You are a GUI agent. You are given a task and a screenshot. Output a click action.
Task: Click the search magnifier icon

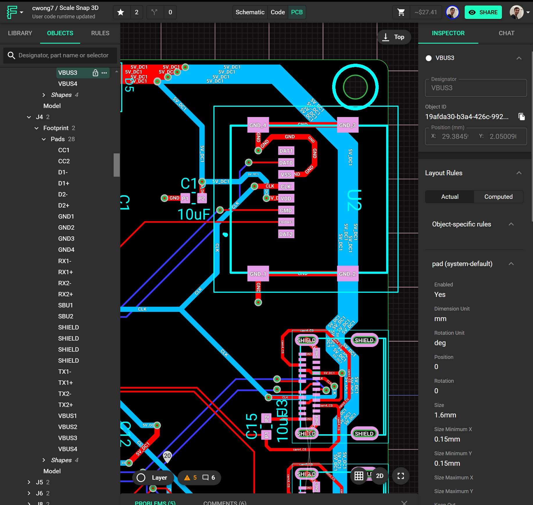[11, 55]
